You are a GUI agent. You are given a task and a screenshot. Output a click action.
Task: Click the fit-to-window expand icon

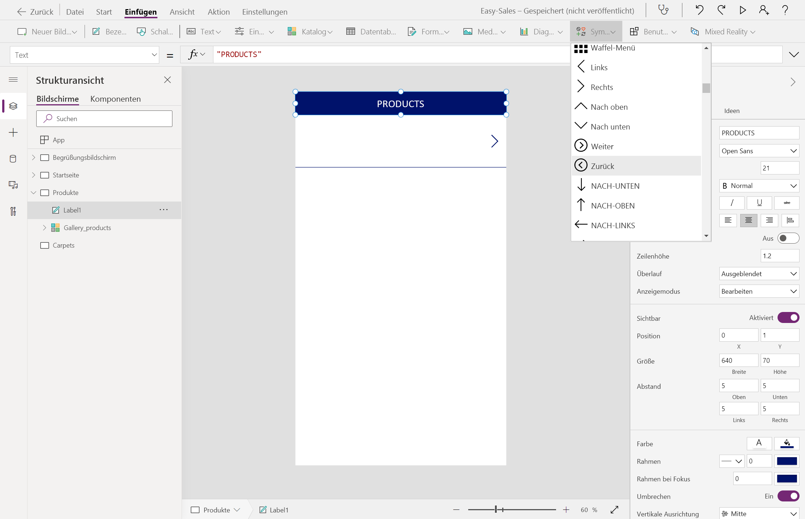(x=615, y=509)
